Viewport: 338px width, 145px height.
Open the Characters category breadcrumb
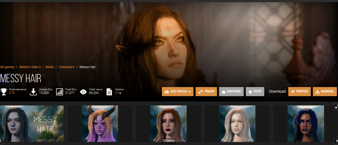(67, 67)
